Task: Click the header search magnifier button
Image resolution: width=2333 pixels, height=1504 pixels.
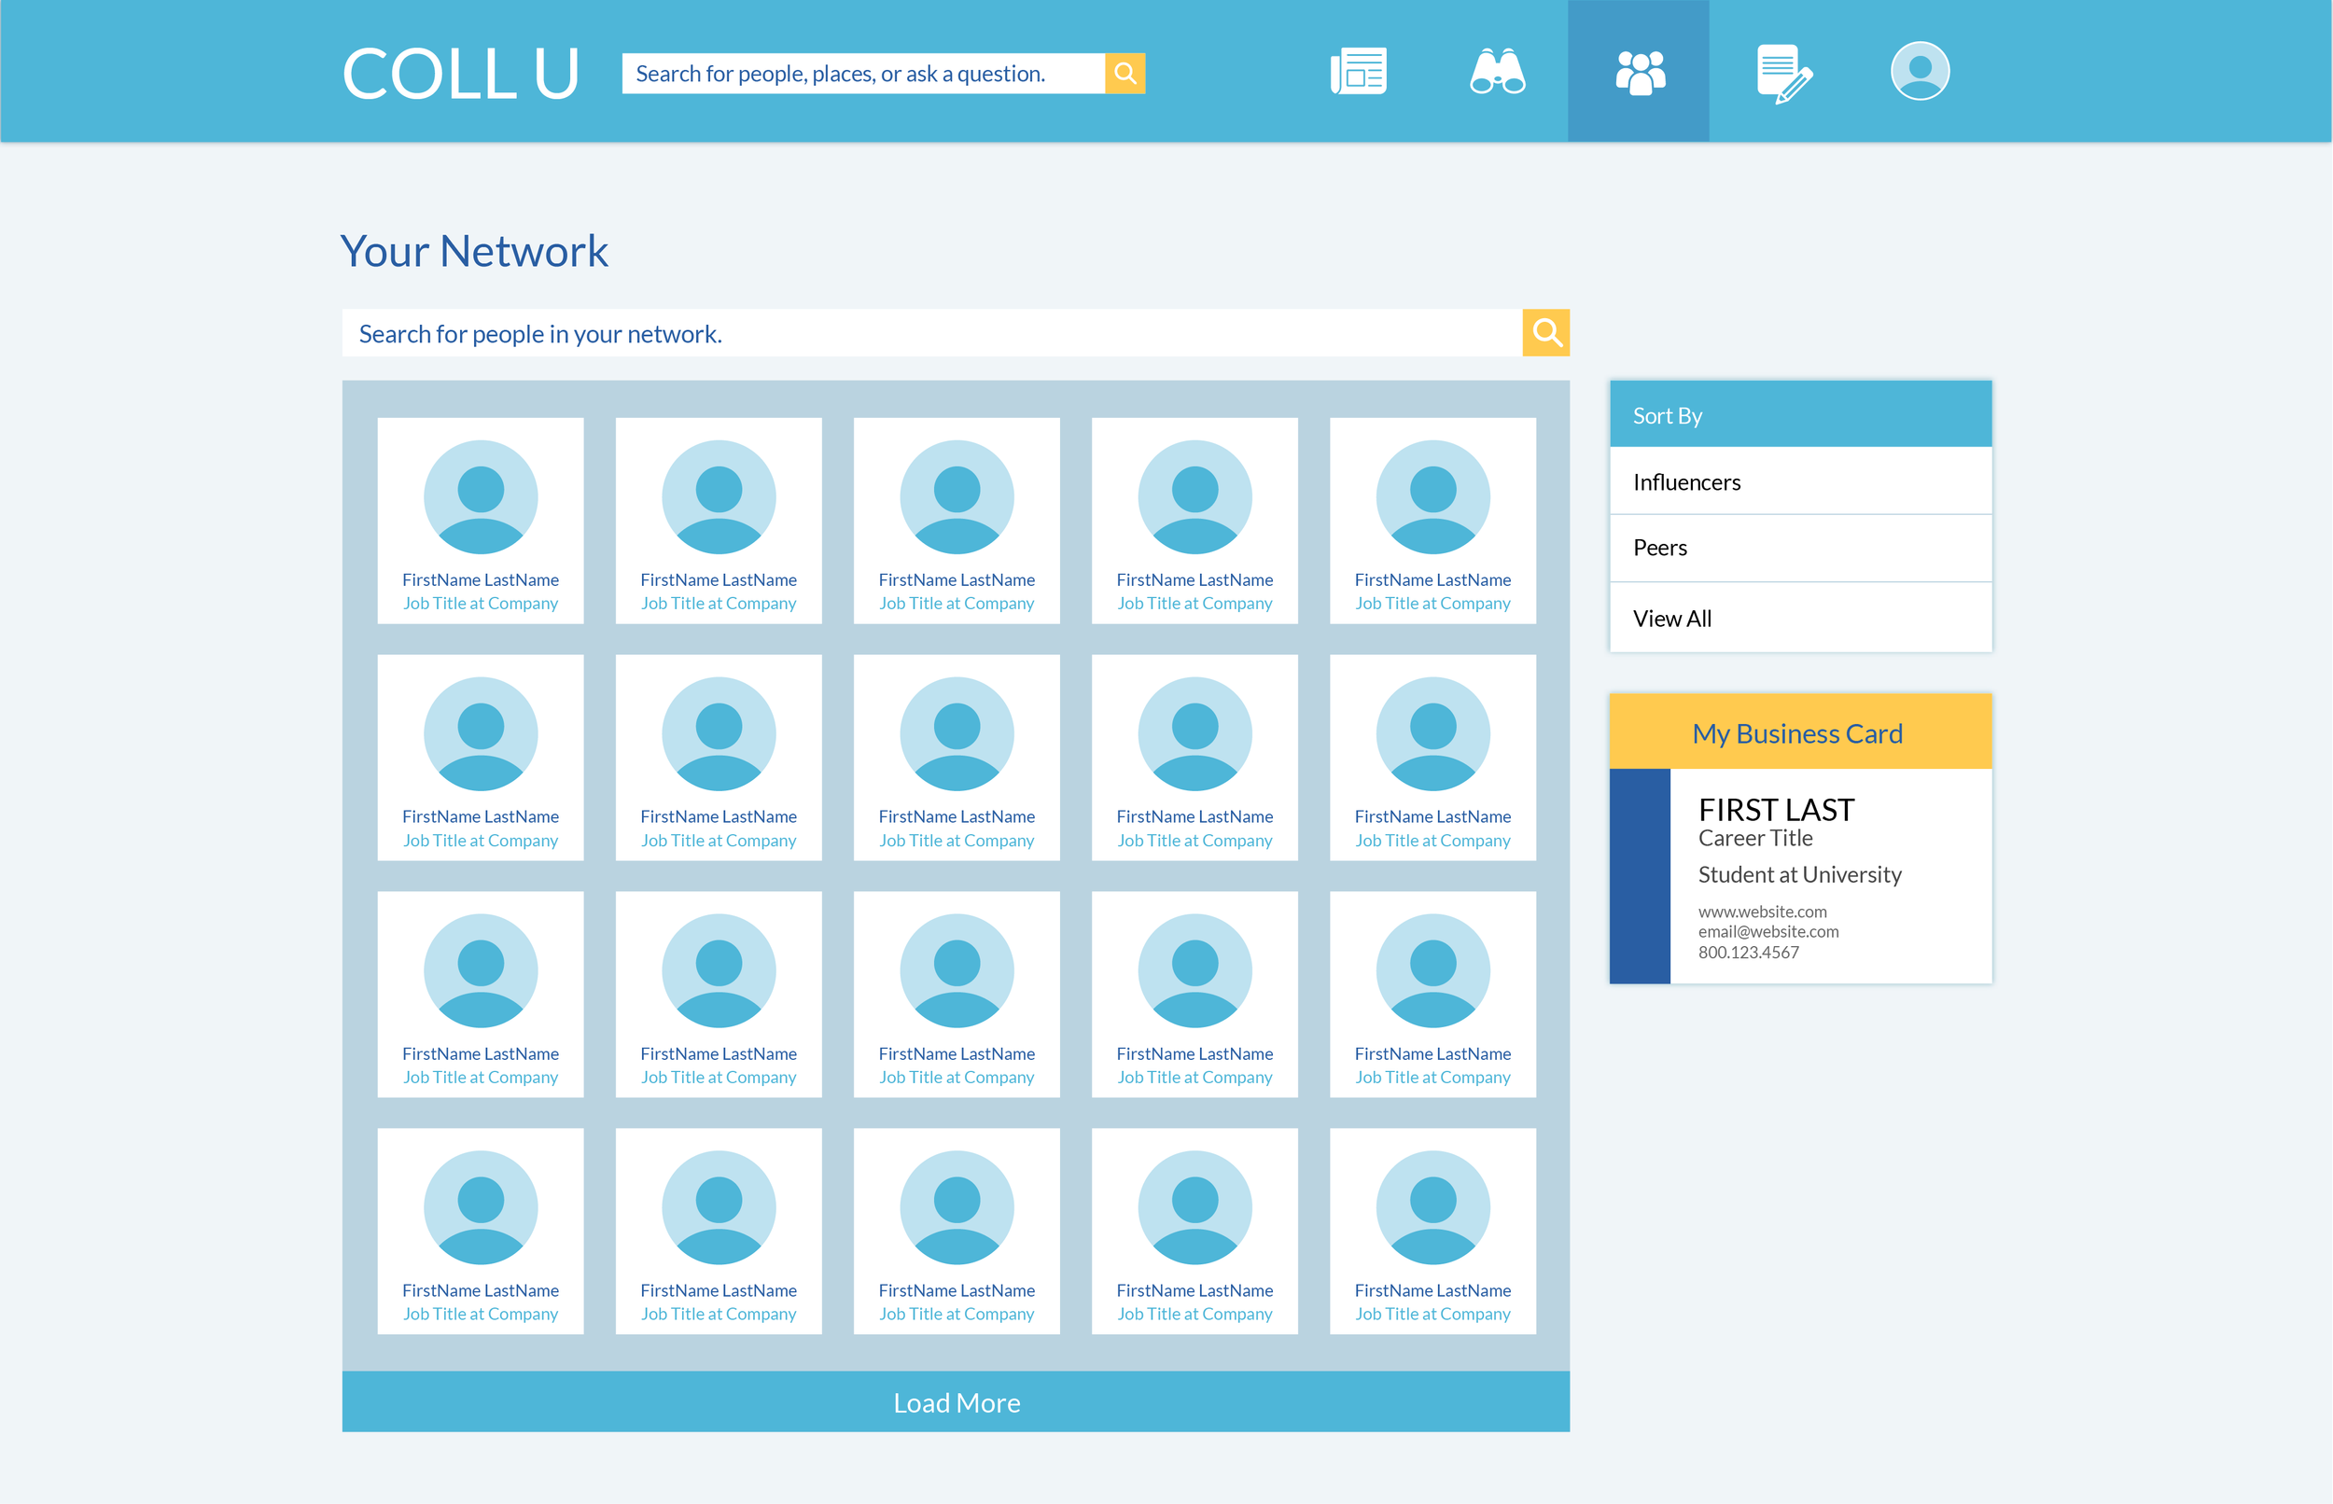Action: click(1125, 74)
